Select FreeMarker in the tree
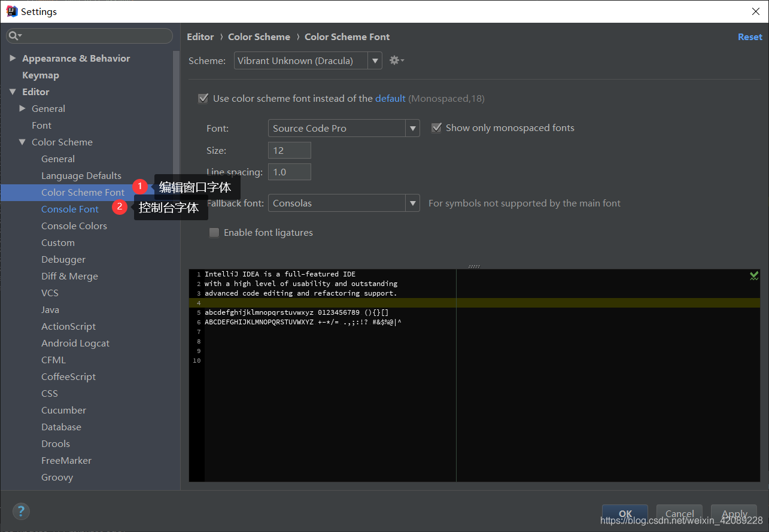 66,460
